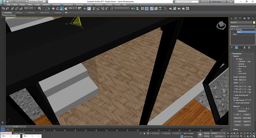Open the reference coordinate View dropdown
This screenshot has height=138, width=256.
pyautogui.click(x=73, y=8)
